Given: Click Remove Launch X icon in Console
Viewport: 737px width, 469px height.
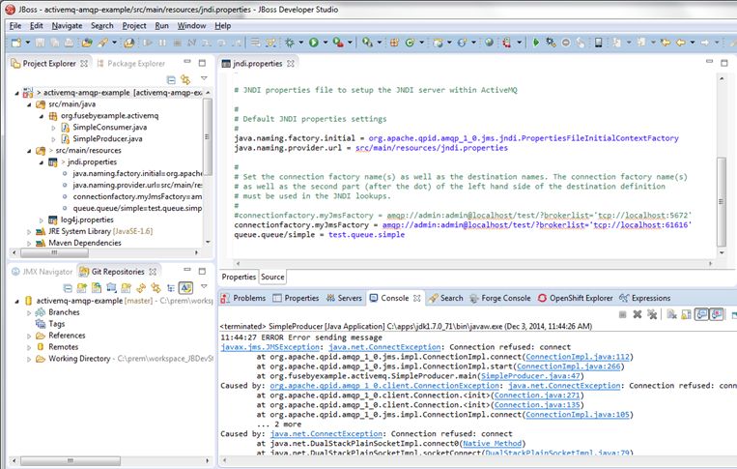Looking at the screenshot, I should (638, 314).
